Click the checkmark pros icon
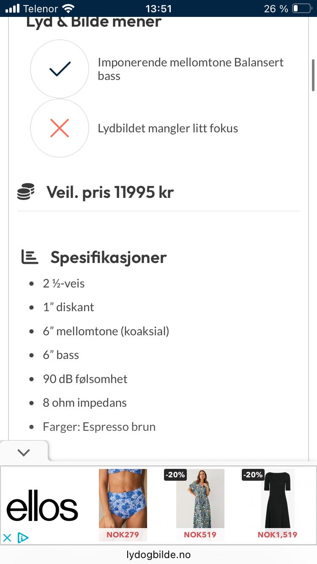317x564 pixels. tap(59, 68)
